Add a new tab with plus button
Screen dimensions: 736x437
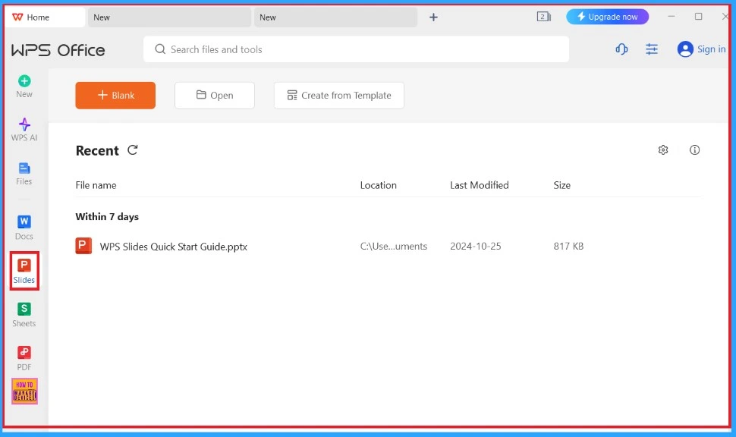pyautogui.click(x=433, y=17)
